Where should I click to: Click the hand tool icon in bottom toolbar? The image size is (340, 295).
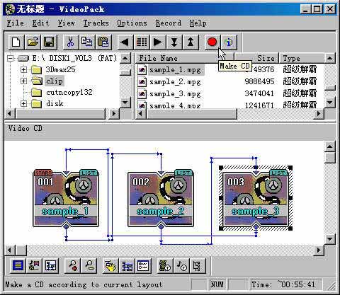pyautogui.click(x=110, y=265)
